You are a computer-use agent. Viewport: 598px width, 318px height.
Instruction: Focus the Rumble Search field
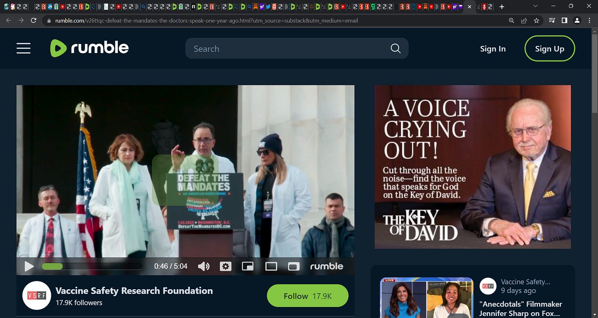pyautogui.click(x=297, y=48)
